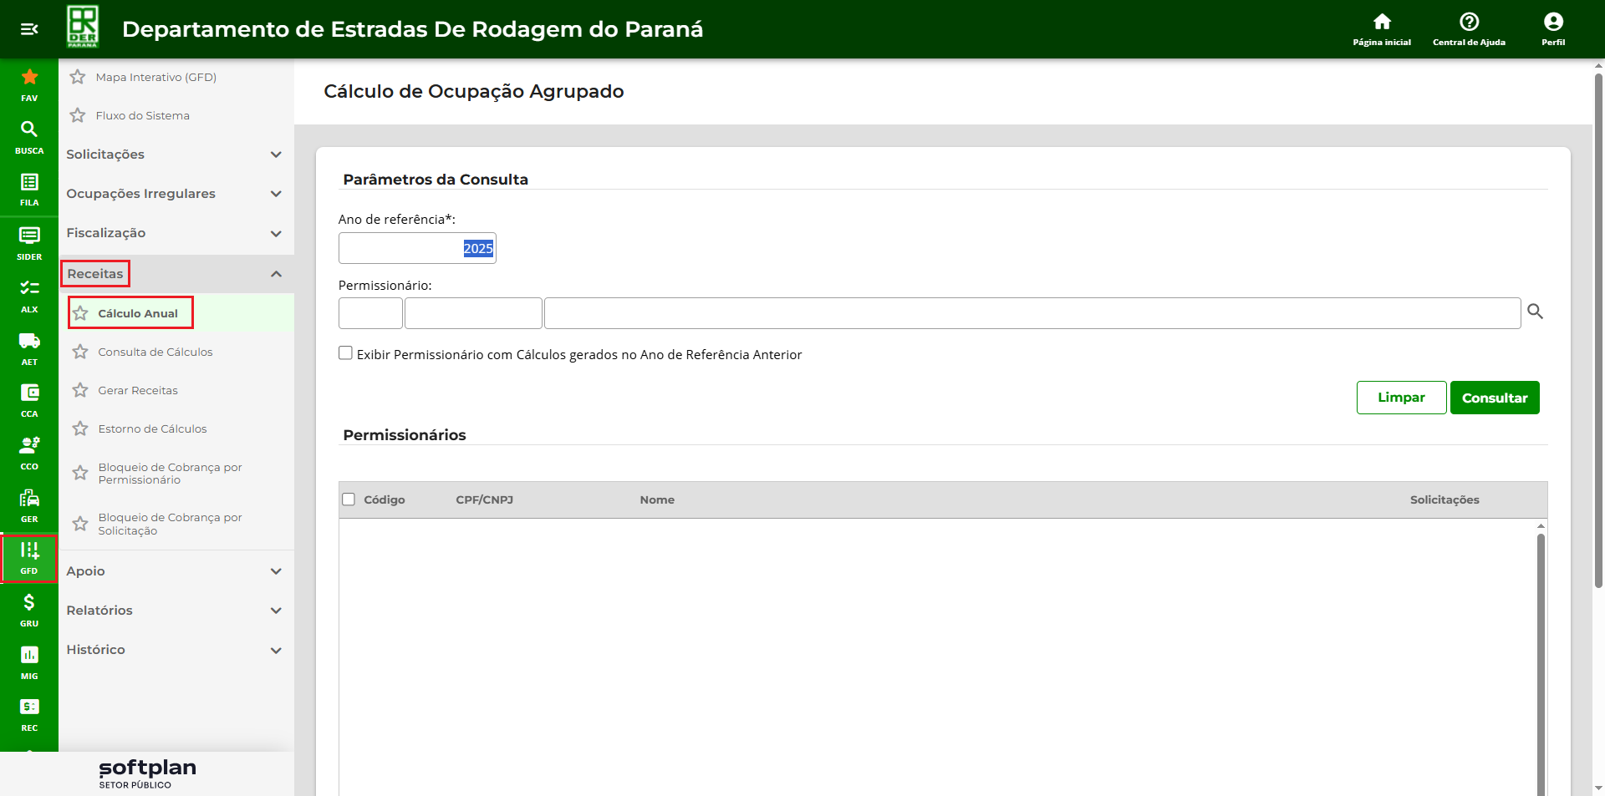Screen dimensions: 1605x796
Task: Search Permissionário with magnifier icon
Action: [1535, 312]
